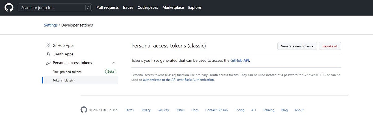Click the Beta badge next to Fine-grained tokens
Screen dimensions: 373x119
(111, 72)
